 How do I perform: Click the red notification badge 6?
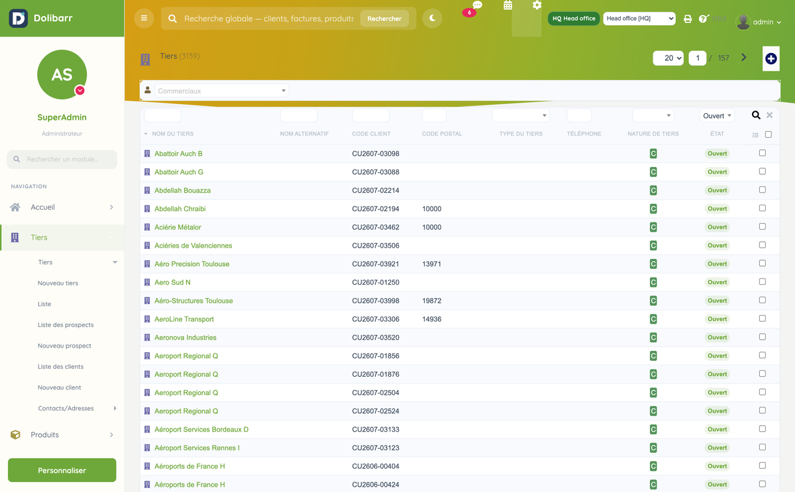pos(469,13)
